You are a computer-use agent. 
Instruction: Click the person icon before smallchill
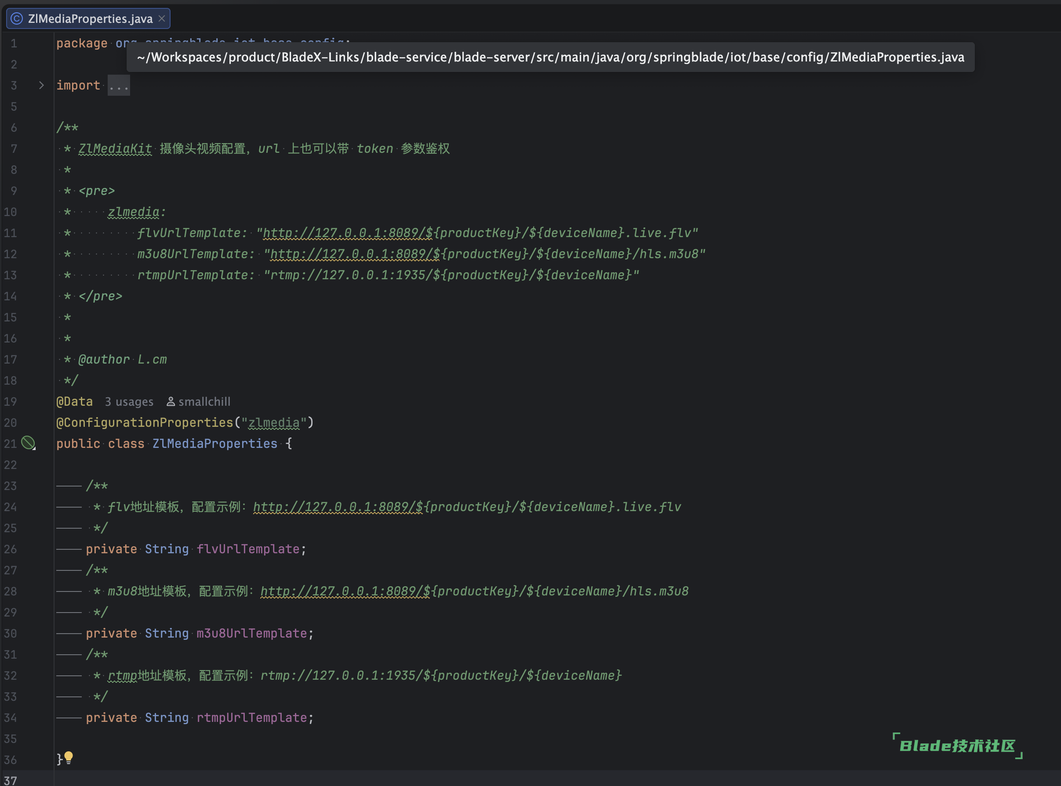[x=171, y=402]
